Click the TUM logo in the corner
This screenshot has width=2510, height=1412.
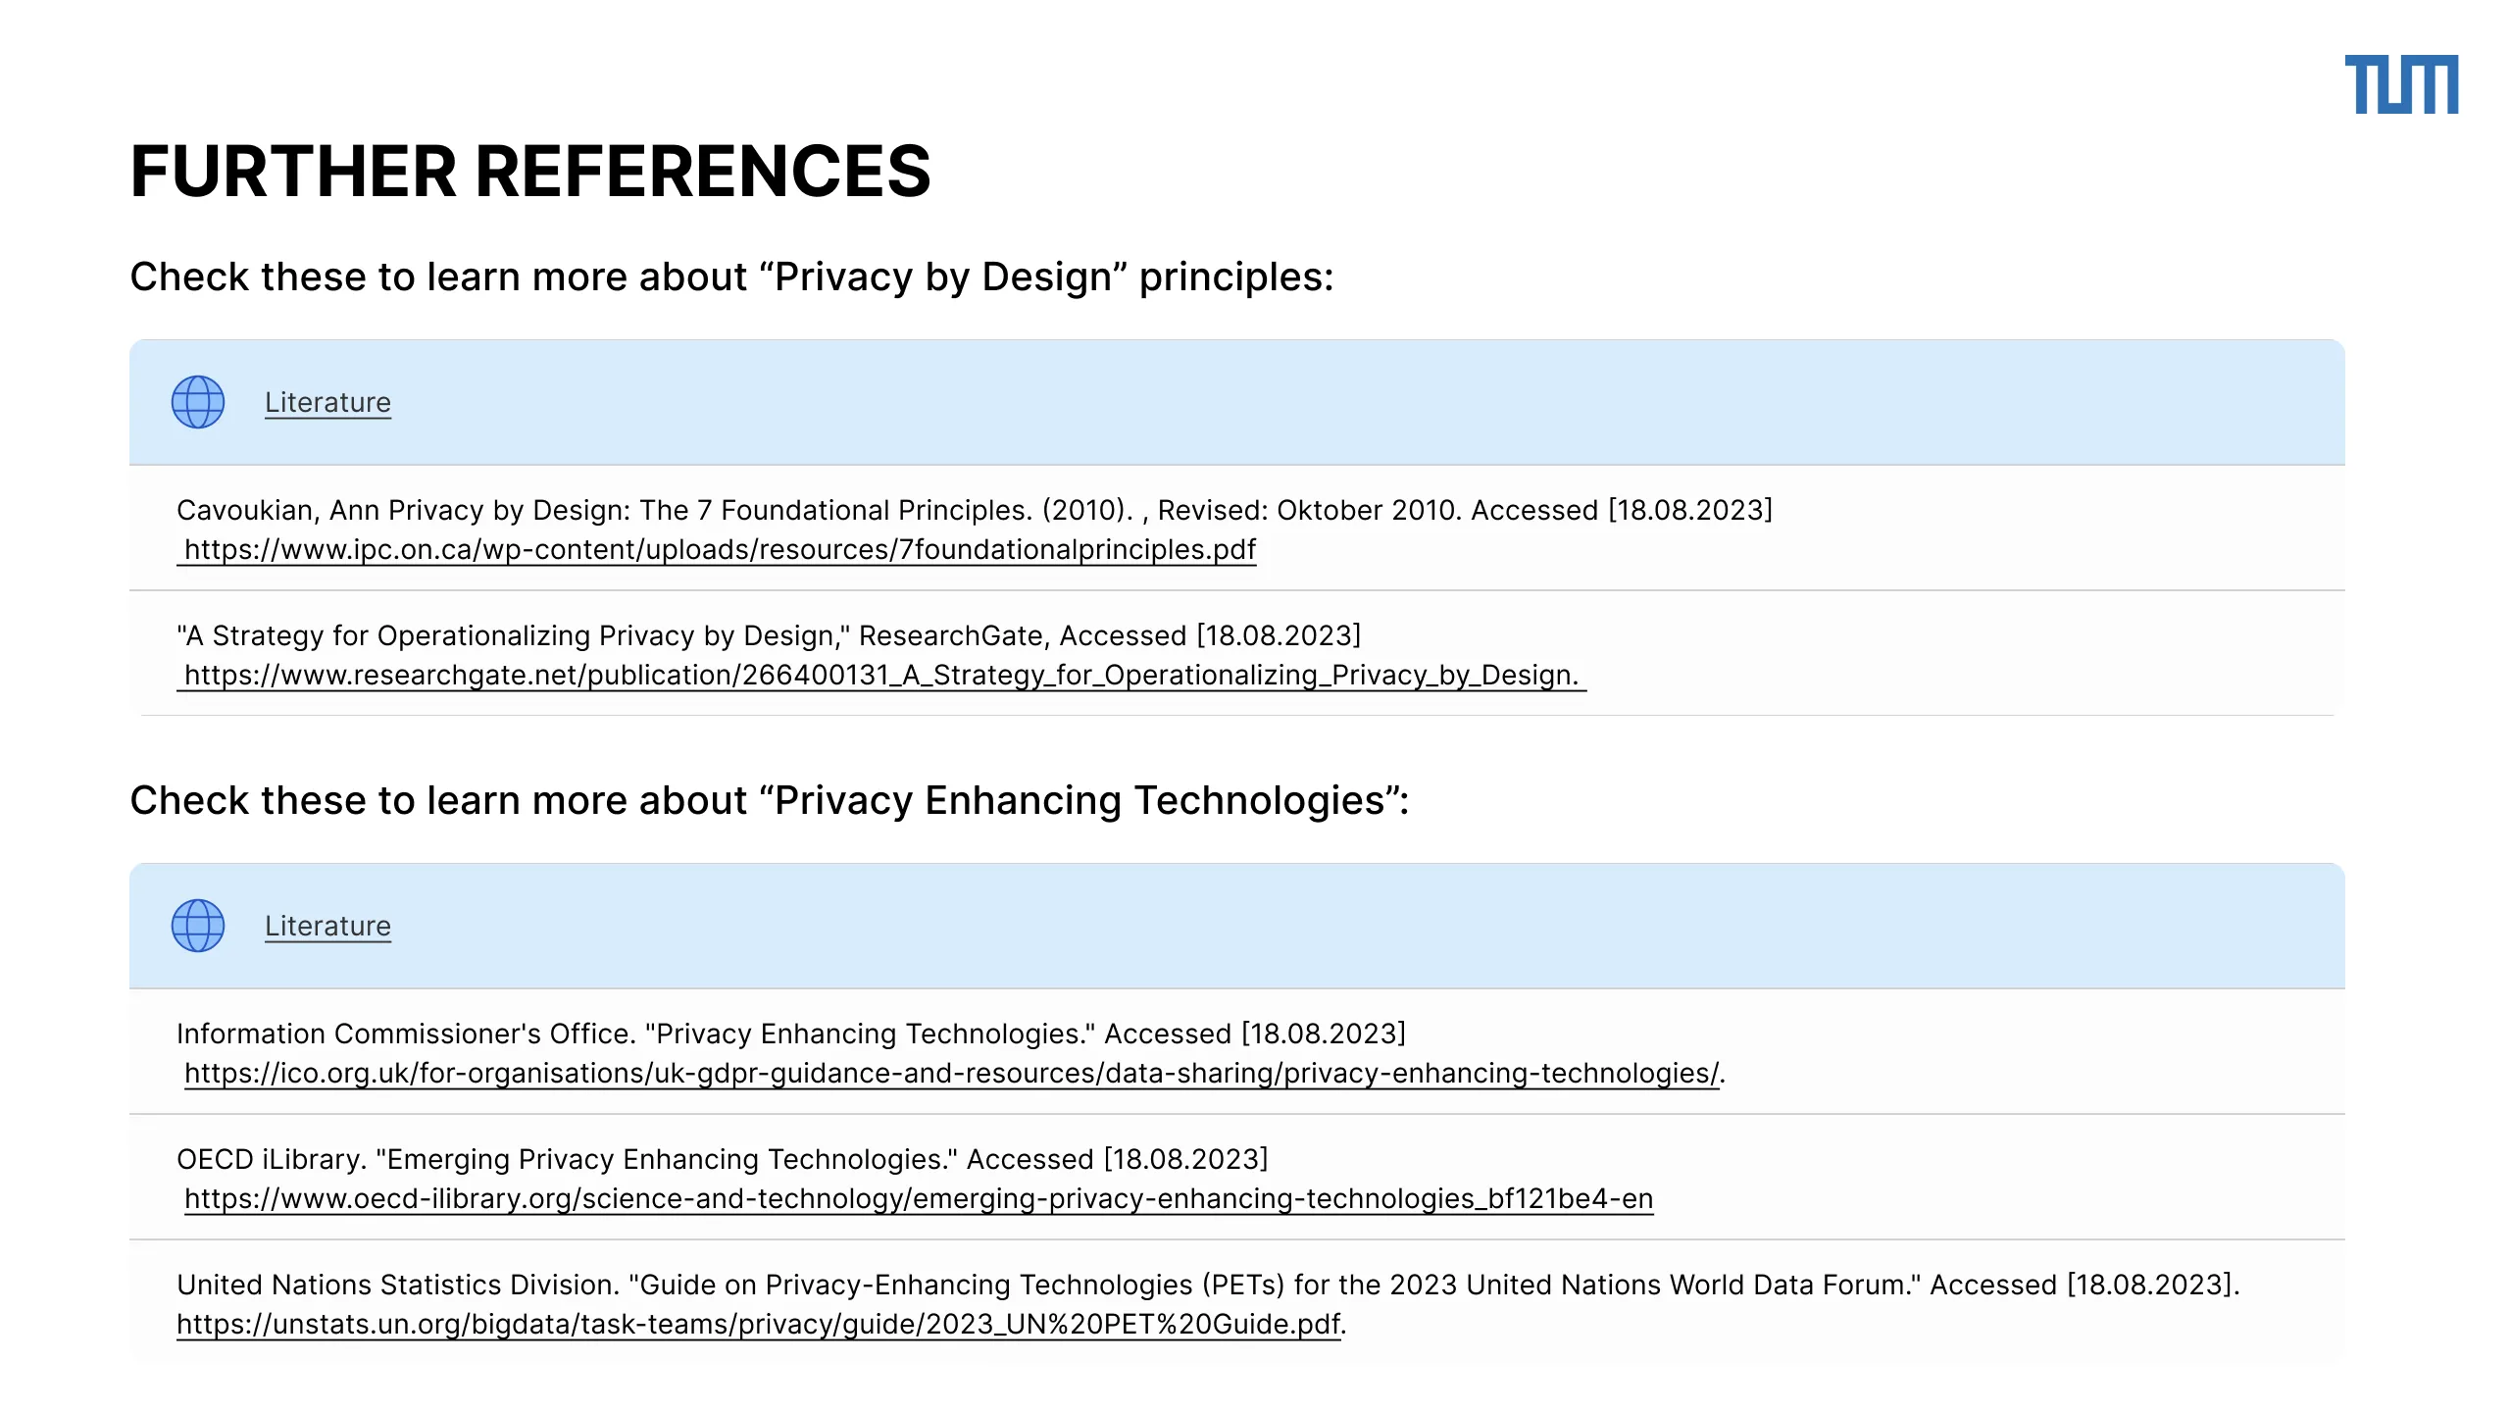coord(2401,84)
